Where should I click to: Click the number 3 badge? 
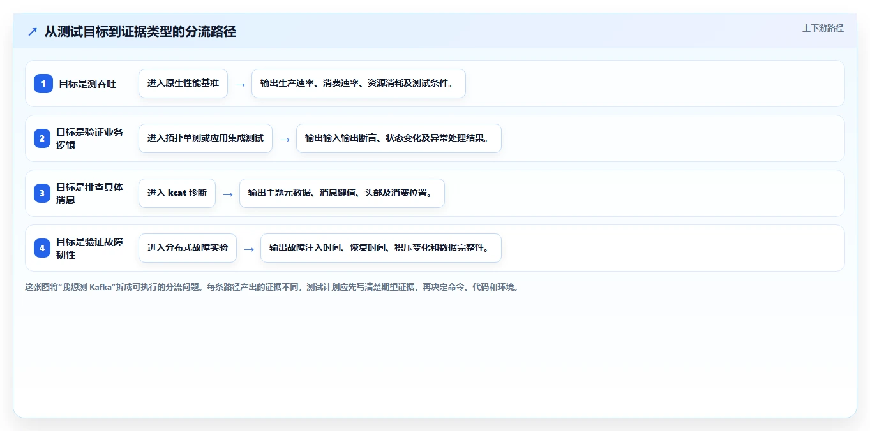43,193
